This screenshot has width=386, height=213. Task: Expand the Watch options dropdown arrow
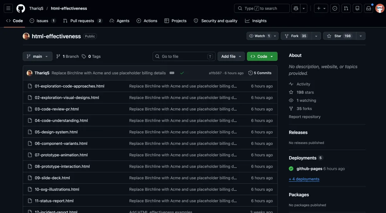click(x=275, y=36)
